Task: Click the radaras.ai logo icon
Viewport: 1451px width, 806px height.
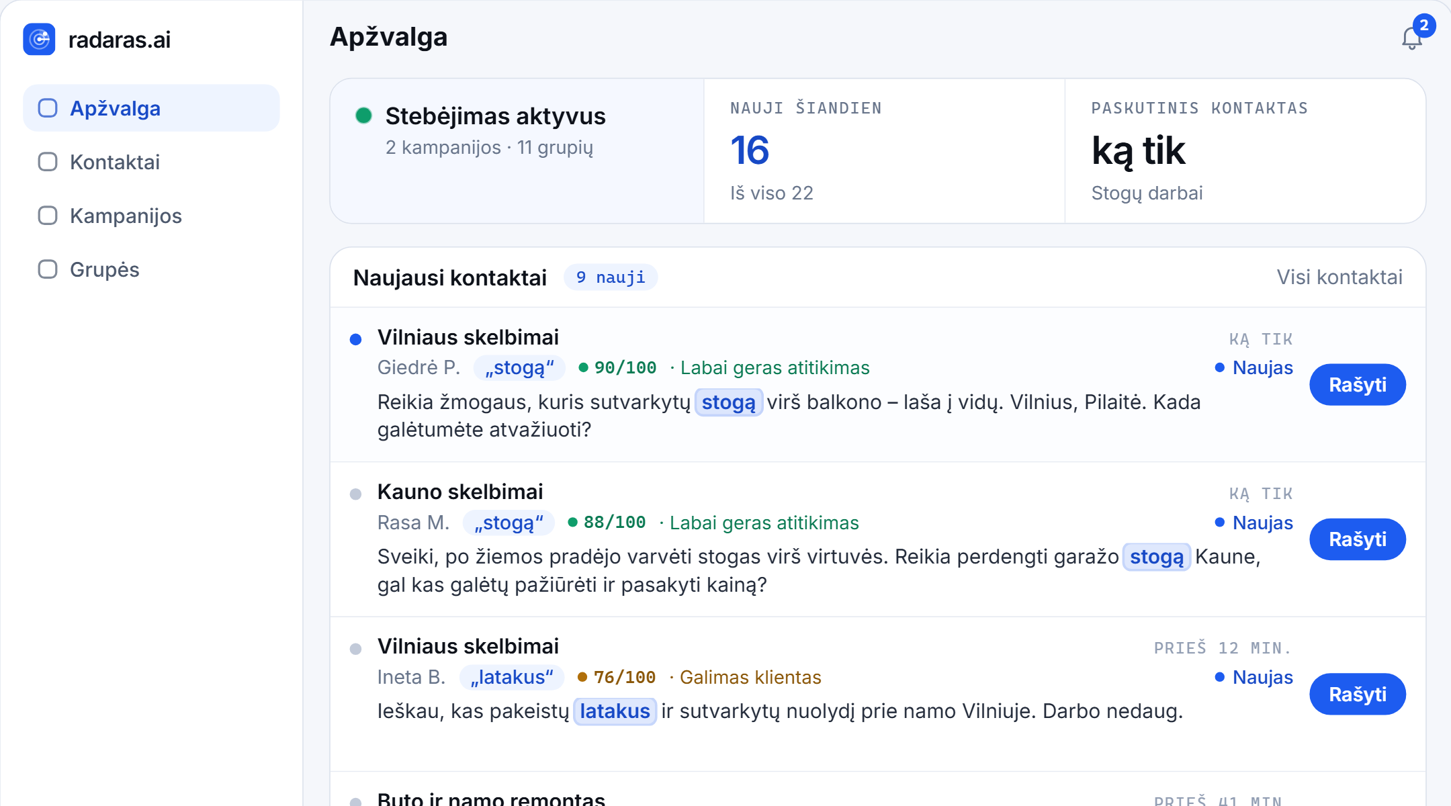Action: click(x=39, y=39)
